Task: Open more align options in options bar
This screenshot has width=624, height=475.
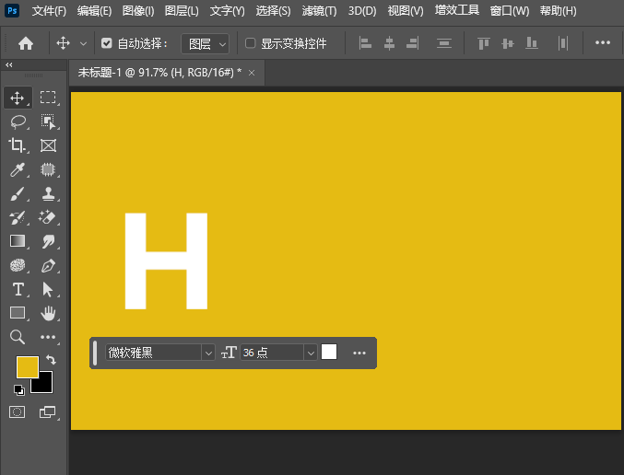Action: tap(603, 42)
